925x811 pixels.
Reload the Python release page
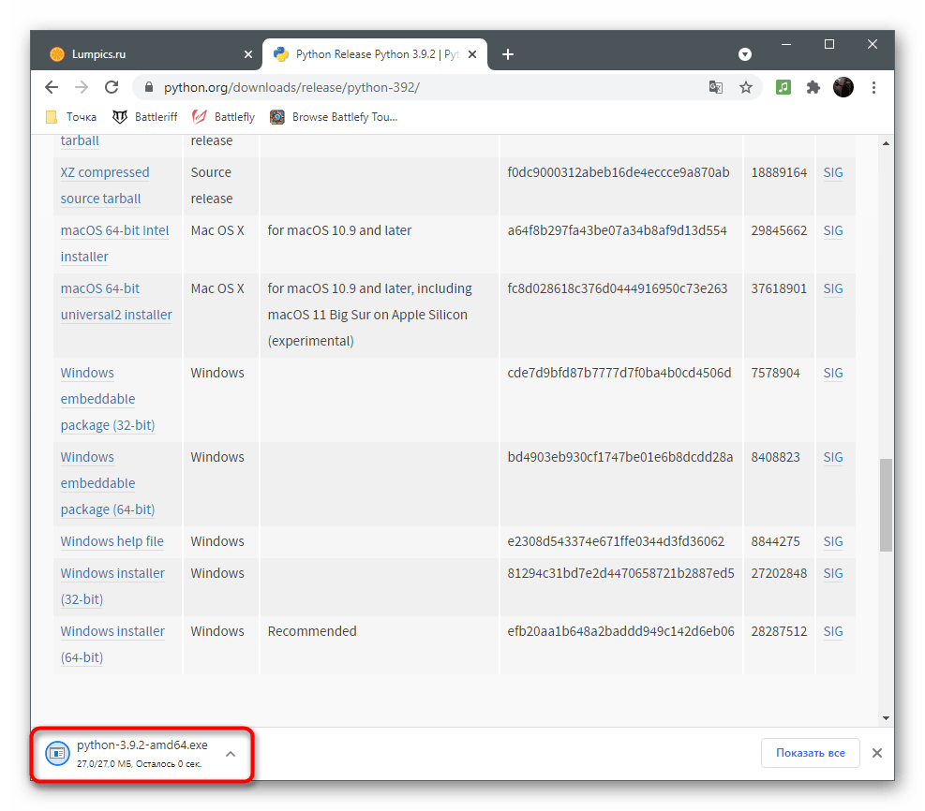pyautogui.click(x=112, y=87)
